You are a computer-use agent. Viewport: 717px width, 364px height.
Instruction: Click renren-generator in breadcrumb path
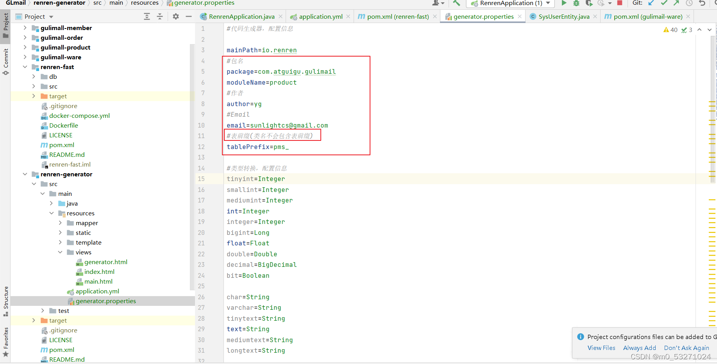[x=59, y=3]
